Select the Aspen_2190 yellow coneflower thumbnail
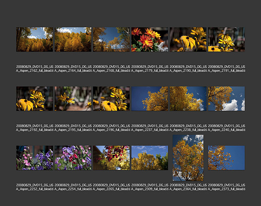The image size is (261, 206). click(x=188, y=39)
